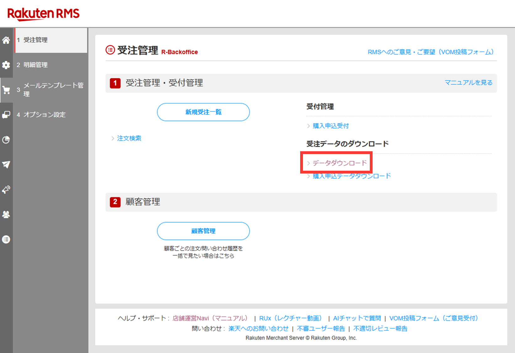
Task: Open the オプション設定 menu item
Action: click(44, 115)
